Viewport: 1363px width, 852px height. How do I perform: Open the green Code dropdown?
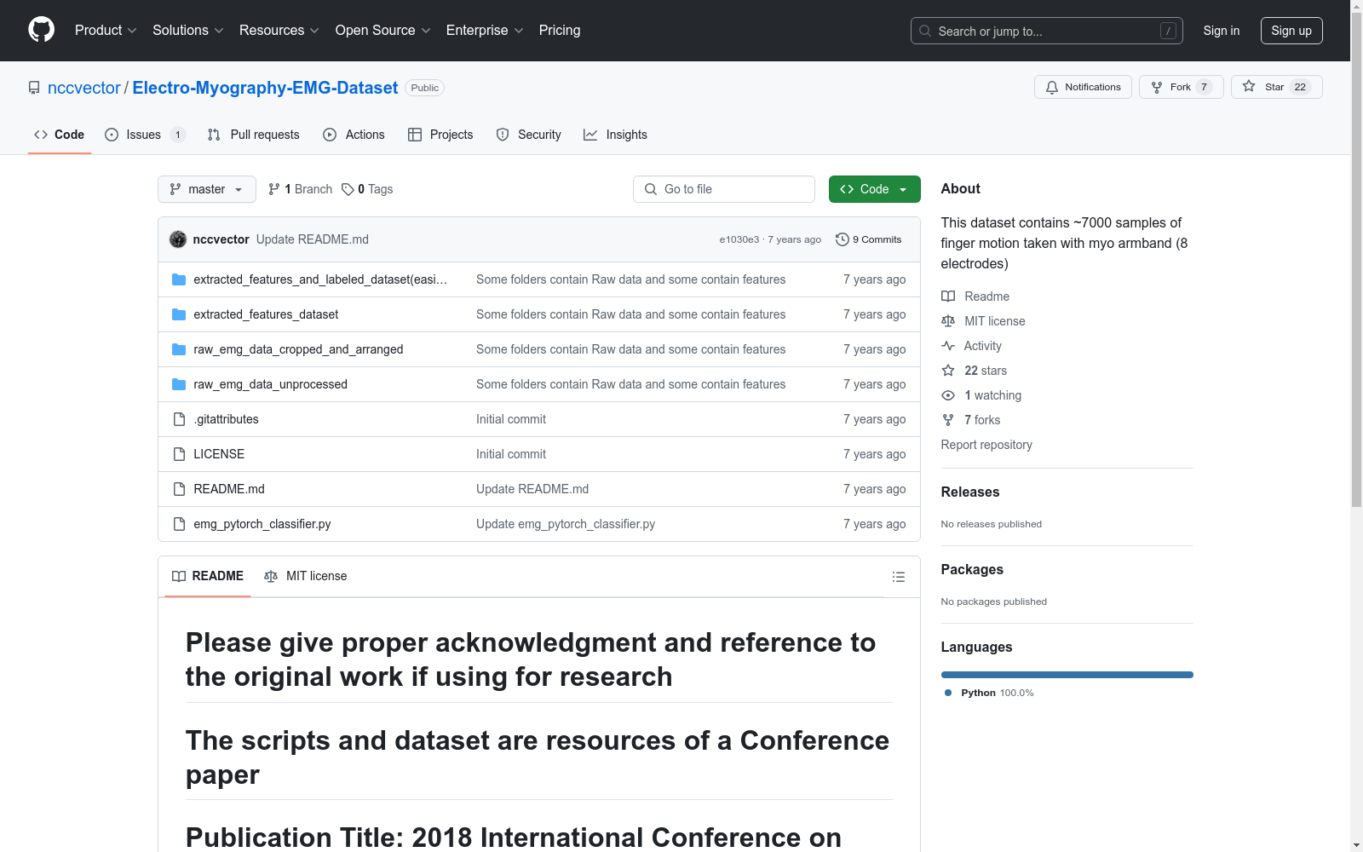pos(874,189)
